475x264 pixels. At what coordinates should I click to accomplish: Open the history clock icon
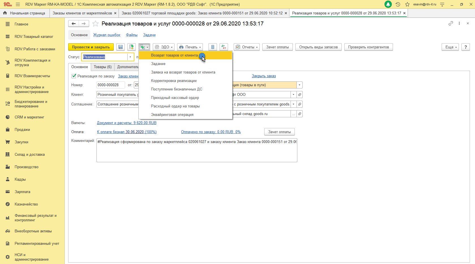398,4
